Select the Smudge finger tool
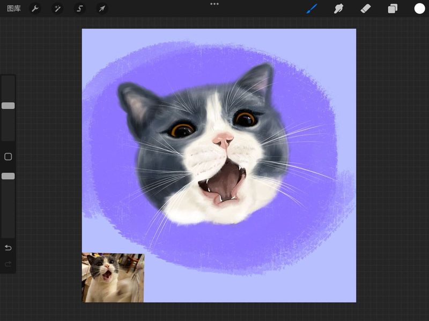This screenshot has height=321, width=429. coord(338,9)
